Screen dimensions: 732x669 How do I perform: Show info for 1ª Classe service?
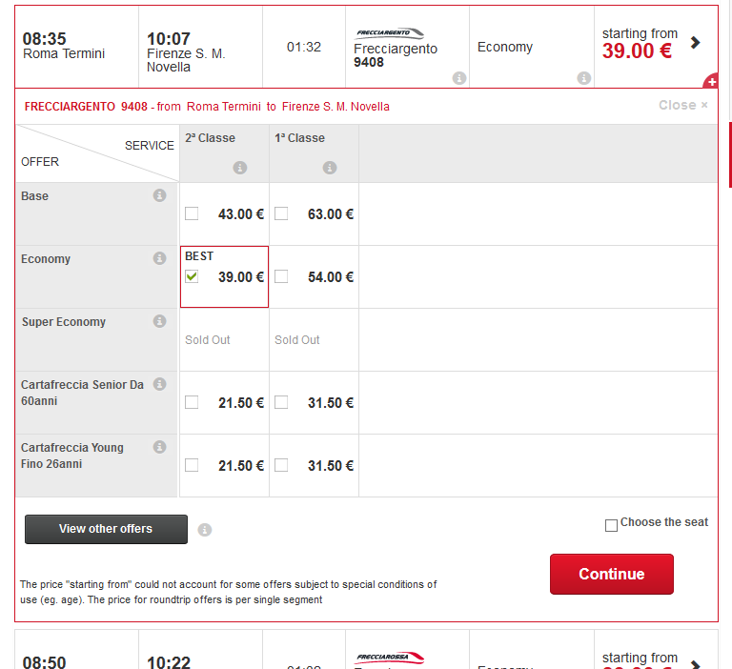330,168
